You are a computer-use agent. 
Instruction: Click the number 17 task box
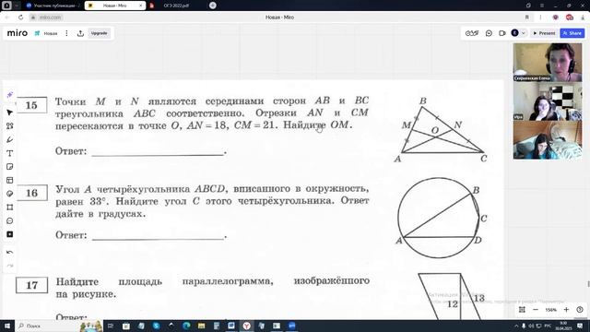tap(31, 285)
